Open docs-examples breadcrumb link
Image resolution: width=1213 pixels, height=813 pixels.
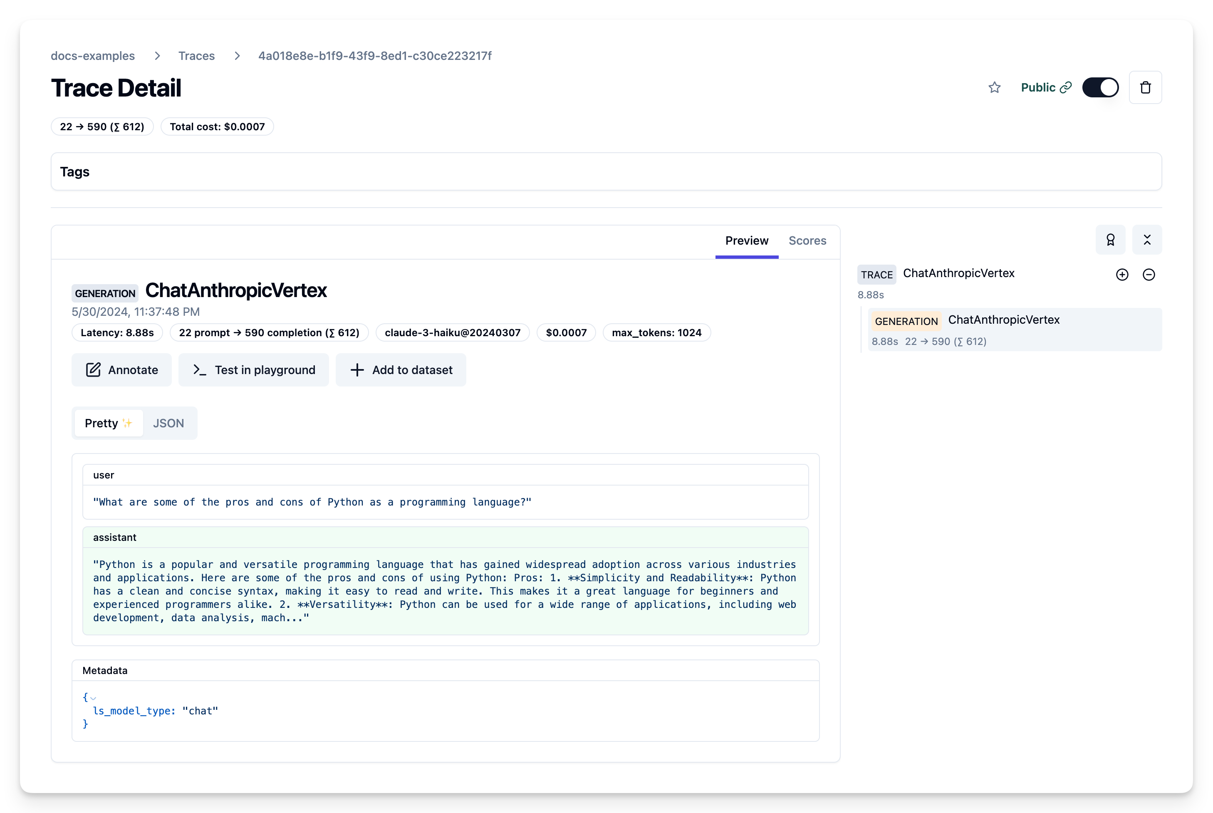click(93, 55)
